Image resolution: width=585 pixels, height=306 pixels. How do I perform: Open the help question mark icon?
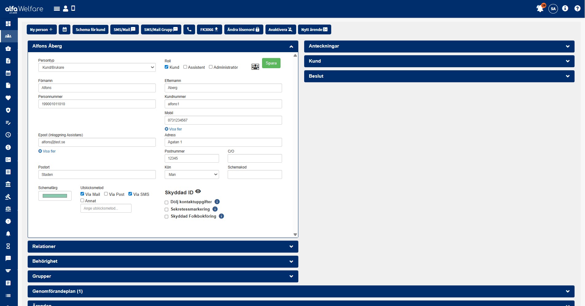577,9
